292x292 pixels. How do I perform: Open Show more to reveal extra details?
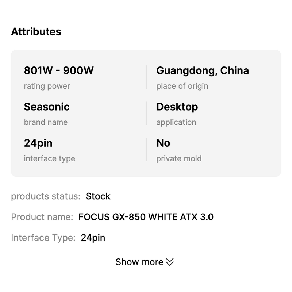click(x=139, y=262)
